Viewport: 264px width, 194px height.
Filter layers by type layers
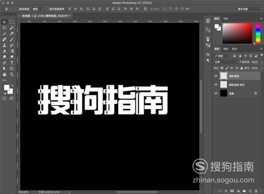tap(245, 56)
